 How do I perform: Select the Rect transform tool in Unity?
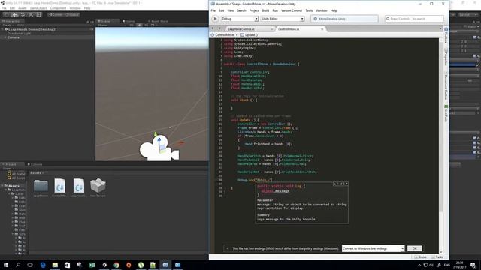click(x=39, y=15)
